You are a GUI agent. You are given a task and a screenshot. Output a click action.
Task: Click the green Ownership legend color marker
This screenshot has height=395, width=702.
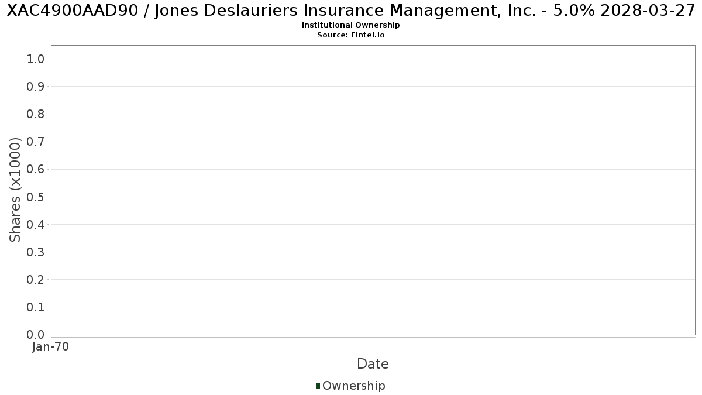318,386
